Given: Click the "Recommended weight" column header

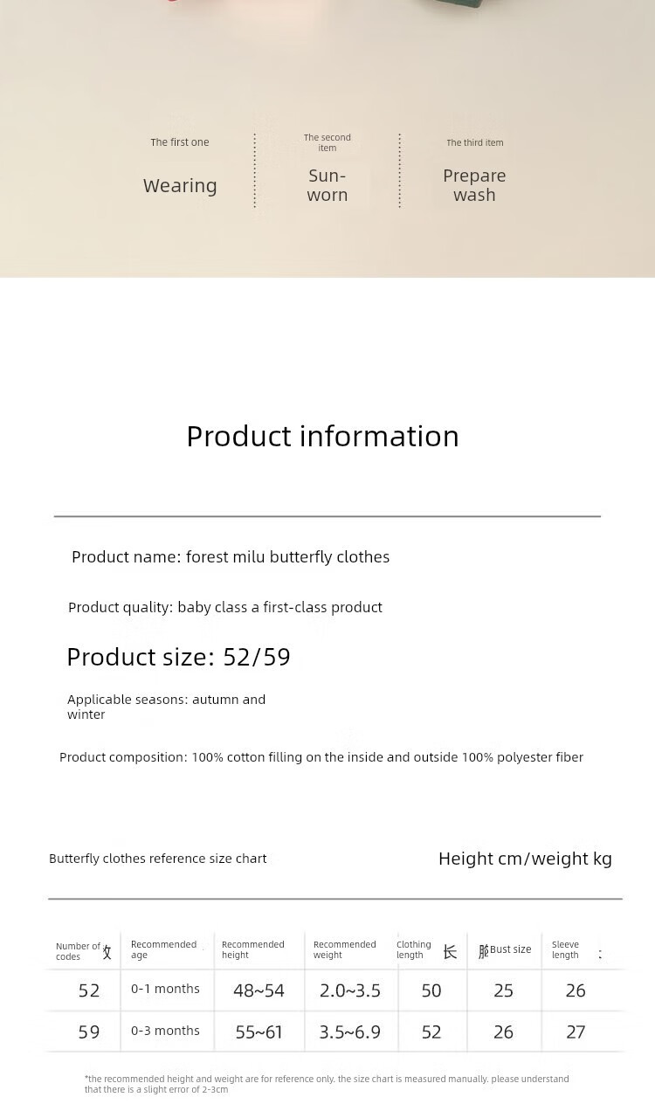Looking at the screenshot, I should [x=344, y=949].
